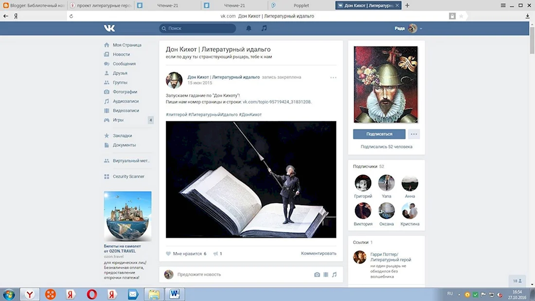
Task: Open subscriber Кристина's avatar
Action: (410, 211)
